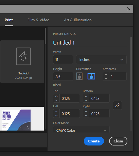Image resolution: width=139 pixels, height=156 pixels.
Task: Increase the Artboards count
Action: click(x=106, y=74)
